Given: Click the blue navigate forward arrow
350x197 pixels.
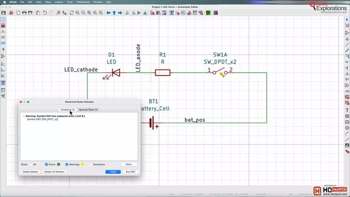Looking at the screenshot, I should point(120,13).
